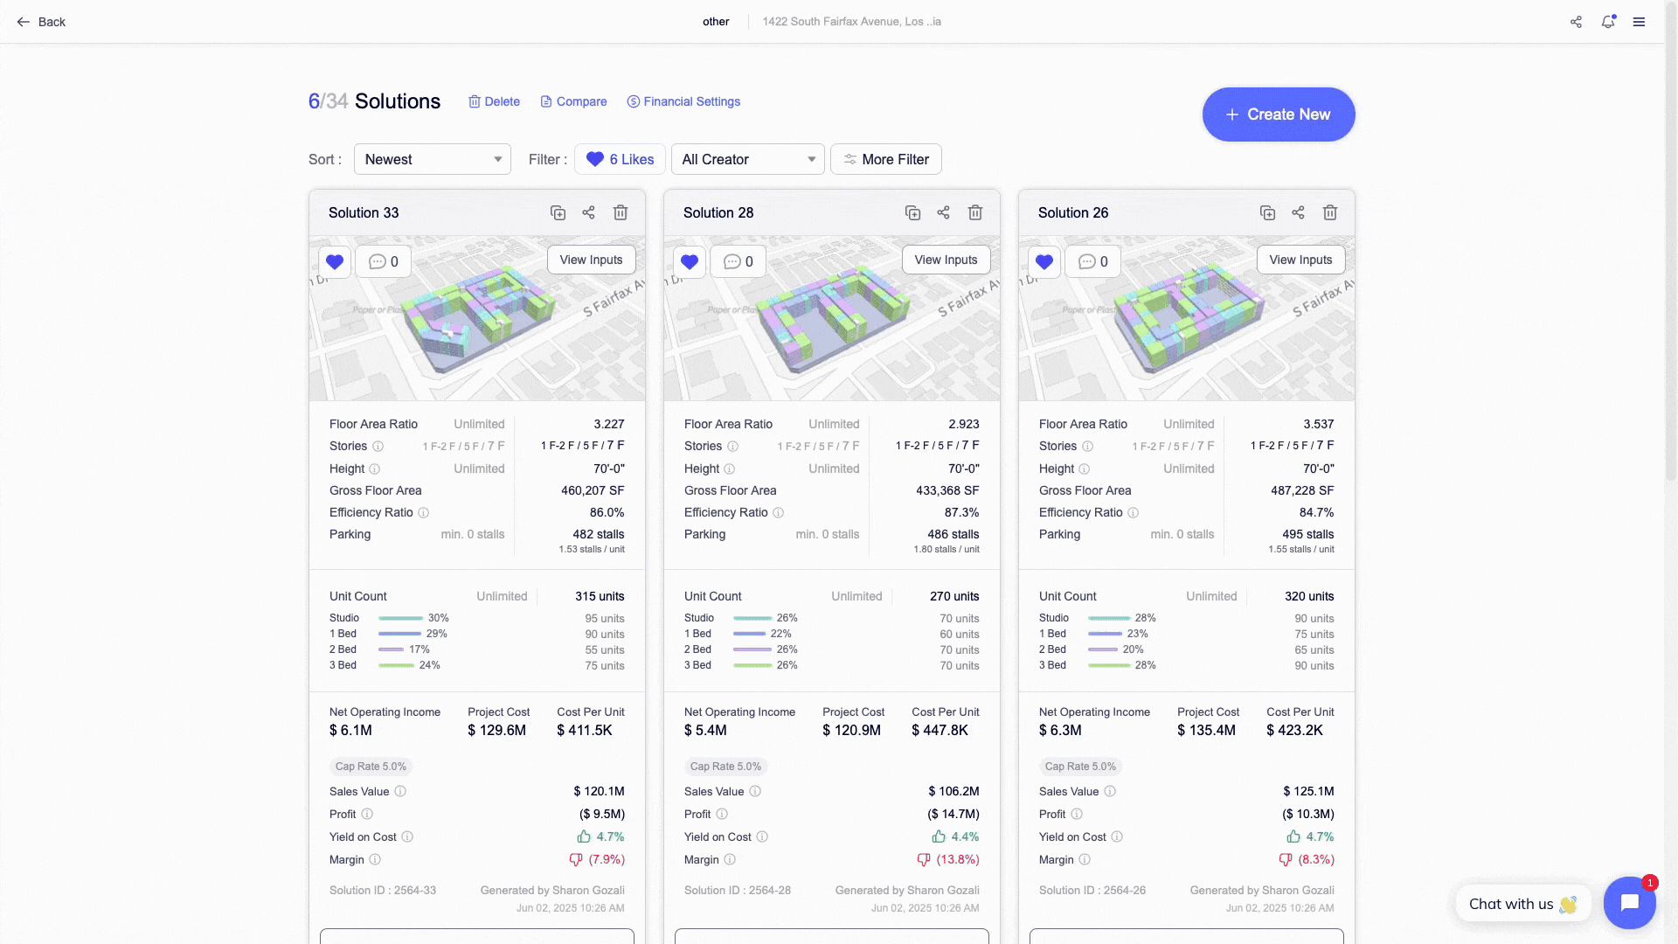The width and height of the screenshot is (1678, 944).
Task: Open the hamburger menu in header
Action: 1639,22
